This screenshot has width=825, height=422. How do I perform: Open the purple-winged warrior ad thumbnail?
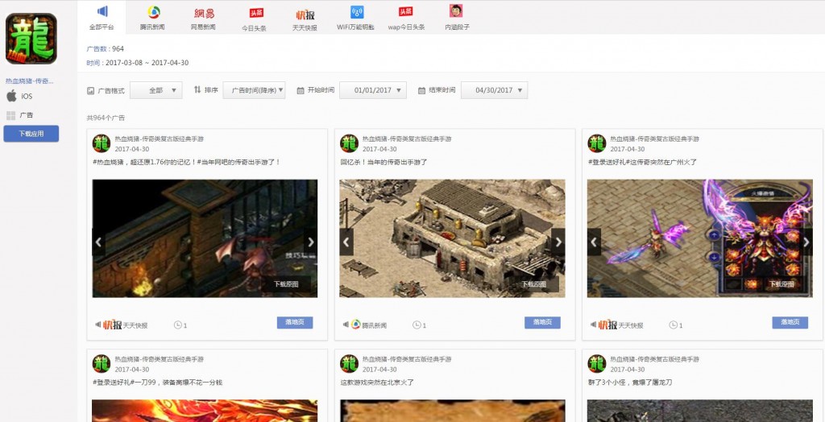(700, 238)
